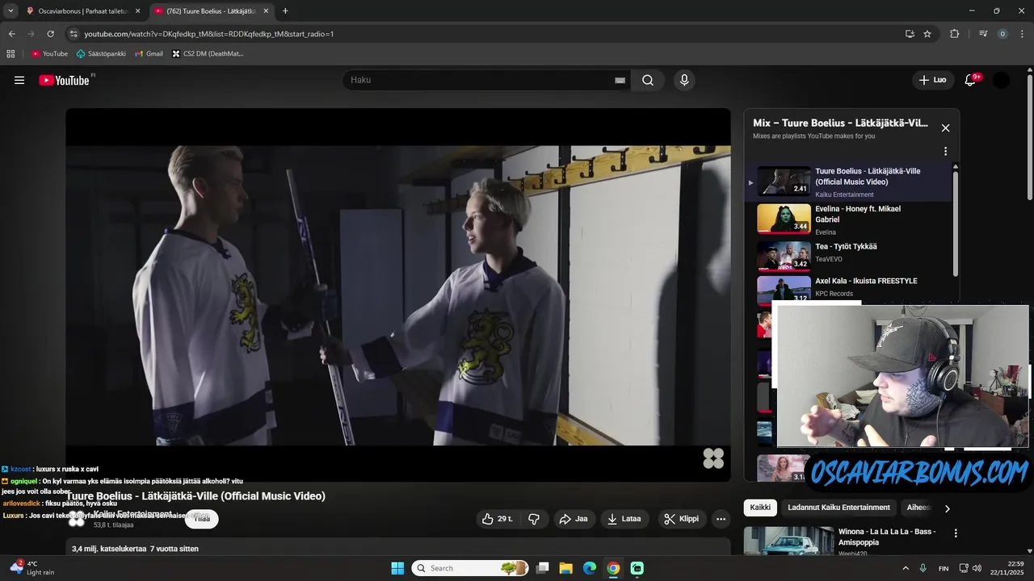This screenshot has width=1034, height=581.
Task: Open Microsoft Edge from taskbar
Action: pos(590,568)
